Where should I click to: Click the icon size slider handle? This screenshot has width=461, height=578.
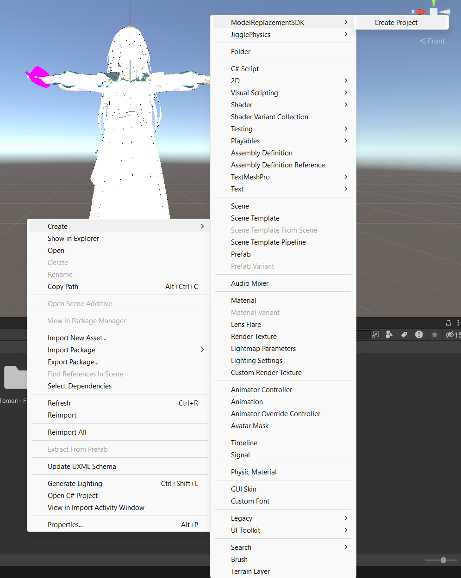(443, 560)
